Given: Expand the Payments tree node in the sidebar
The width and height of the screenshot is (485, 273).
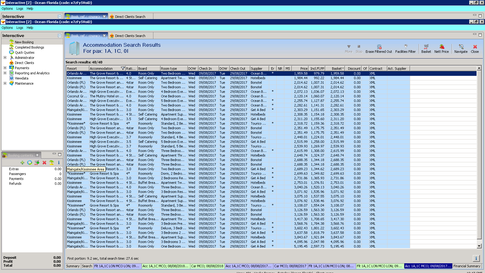Looking at the screenshot, I should pos(5,68).
